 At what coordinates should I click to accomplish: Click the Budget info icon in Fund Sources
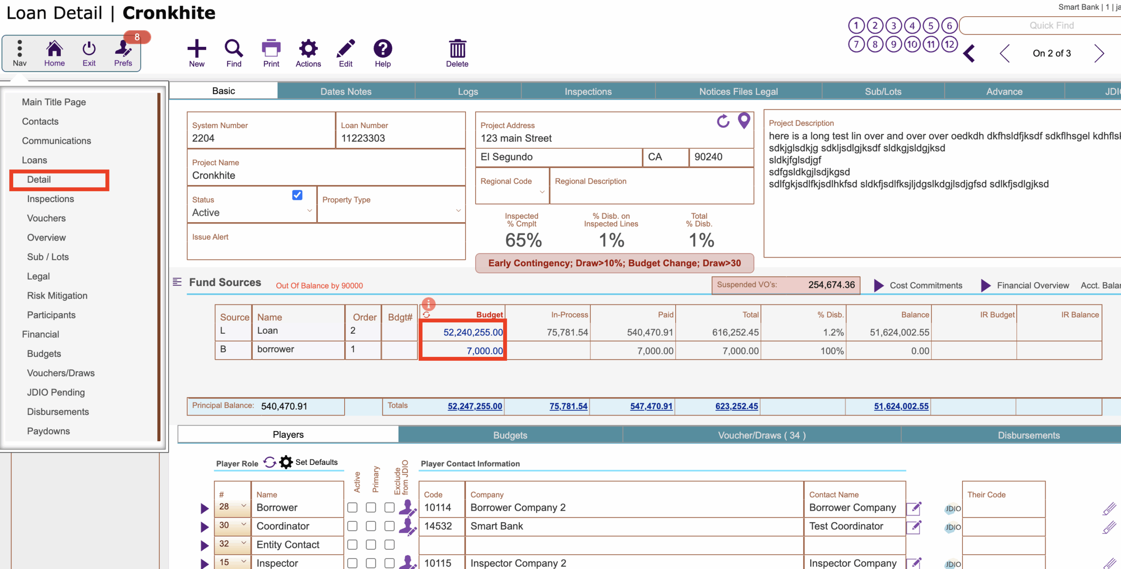[428, 303]
